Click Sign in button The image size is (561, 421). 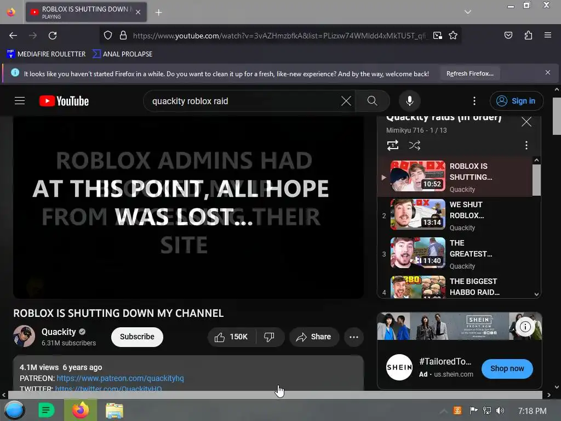(x=516, y=101)
